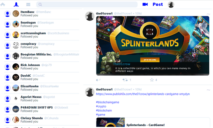Open P4R4D16M 5H1F7 0P5 profile
Image resolution: width=213 pixels, height=128 pixels.
pyautogui.click(x=37, y=107)
